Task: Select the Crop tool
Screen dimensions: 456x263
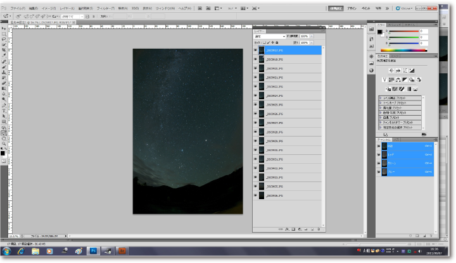Action: click(x=4, y=50)
